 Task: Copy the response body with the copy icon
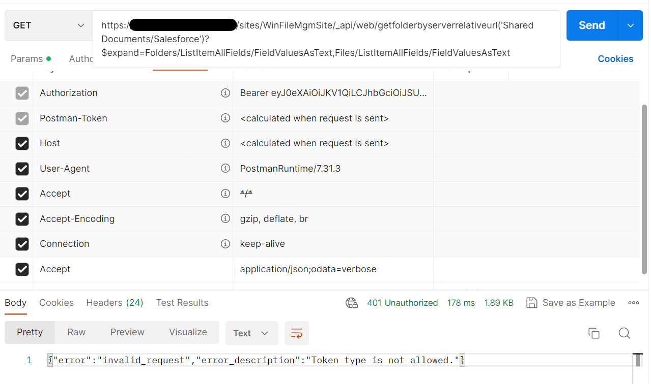(x=593, y=333)
